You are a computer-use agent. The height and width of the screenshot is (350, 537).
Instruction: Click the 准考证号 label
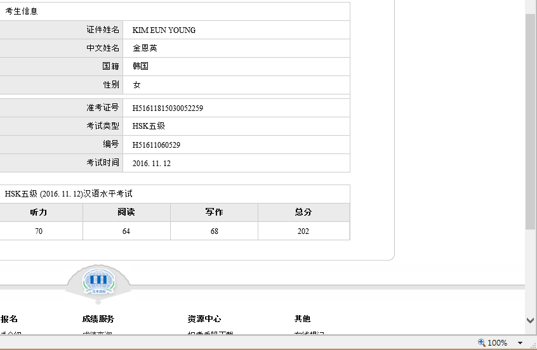(102, 108)
